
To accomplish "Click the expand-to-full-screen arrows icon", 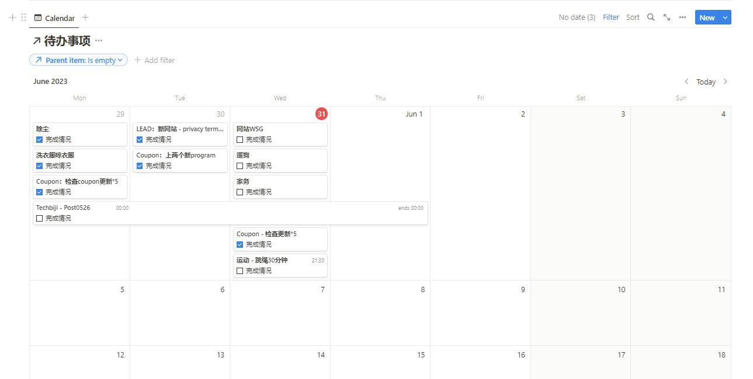I will (667, 17).
